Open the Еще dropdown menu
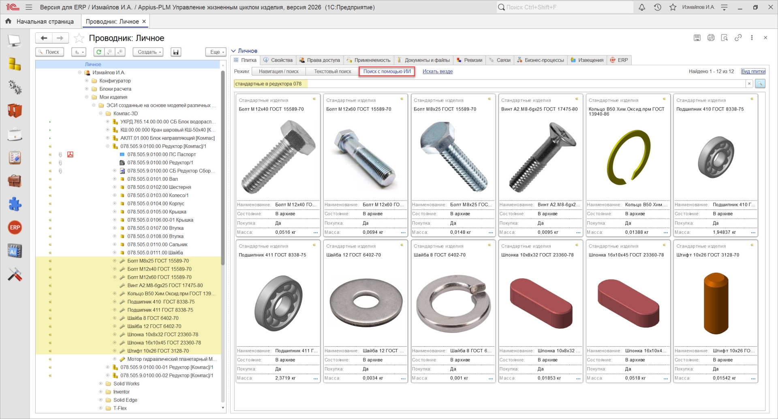Screen dimensions: 778x419 216,52
